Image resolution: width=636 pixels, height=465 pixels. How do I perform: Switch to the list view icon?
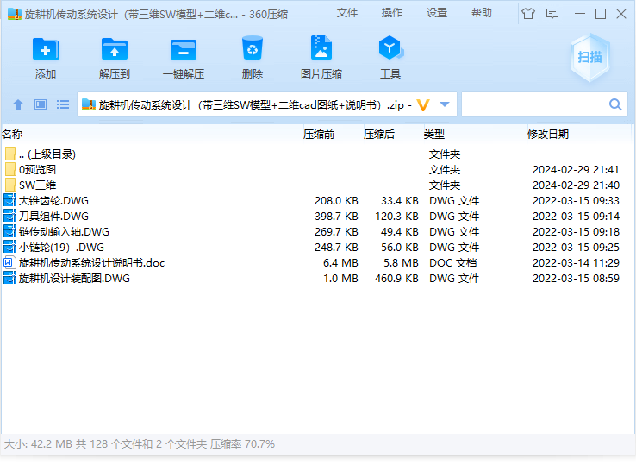pyautogui.click(x=62, y=104)
